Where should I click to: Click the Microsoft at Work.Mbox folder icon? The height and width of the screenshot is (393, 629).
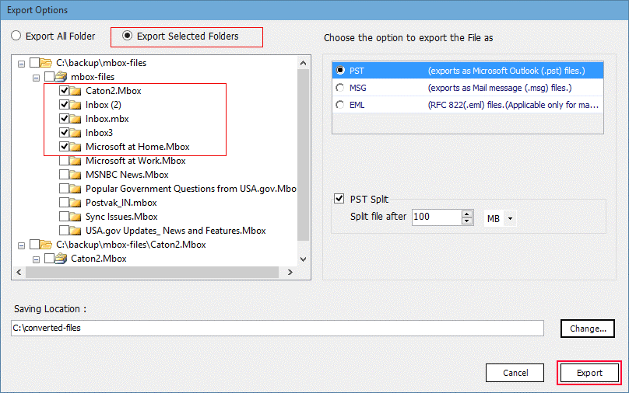76,161
